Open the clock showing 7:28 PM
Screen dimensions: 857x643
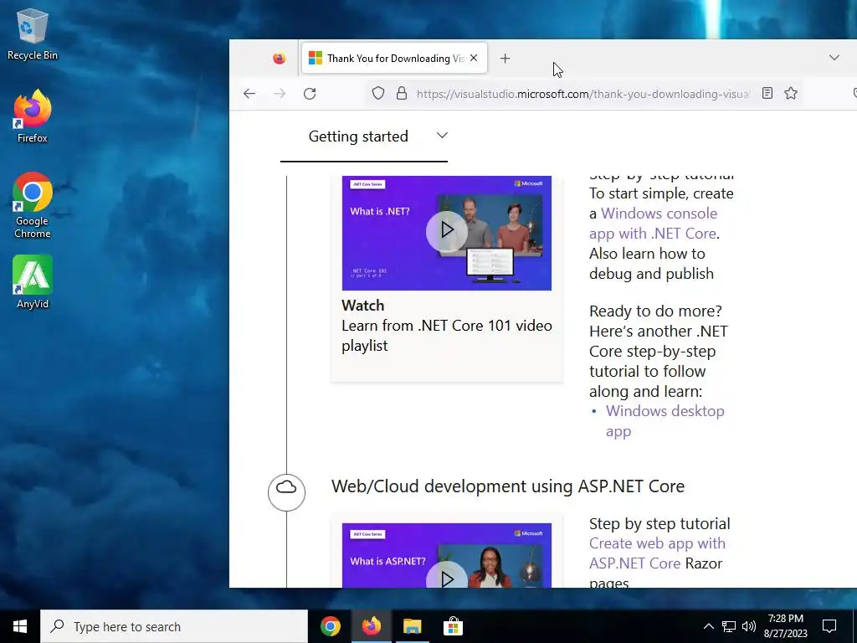785,626
